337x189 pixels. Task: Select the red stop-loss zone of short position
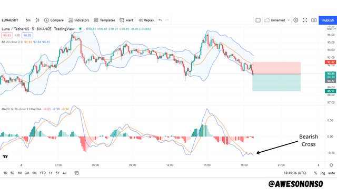click(x=276, y=68)
